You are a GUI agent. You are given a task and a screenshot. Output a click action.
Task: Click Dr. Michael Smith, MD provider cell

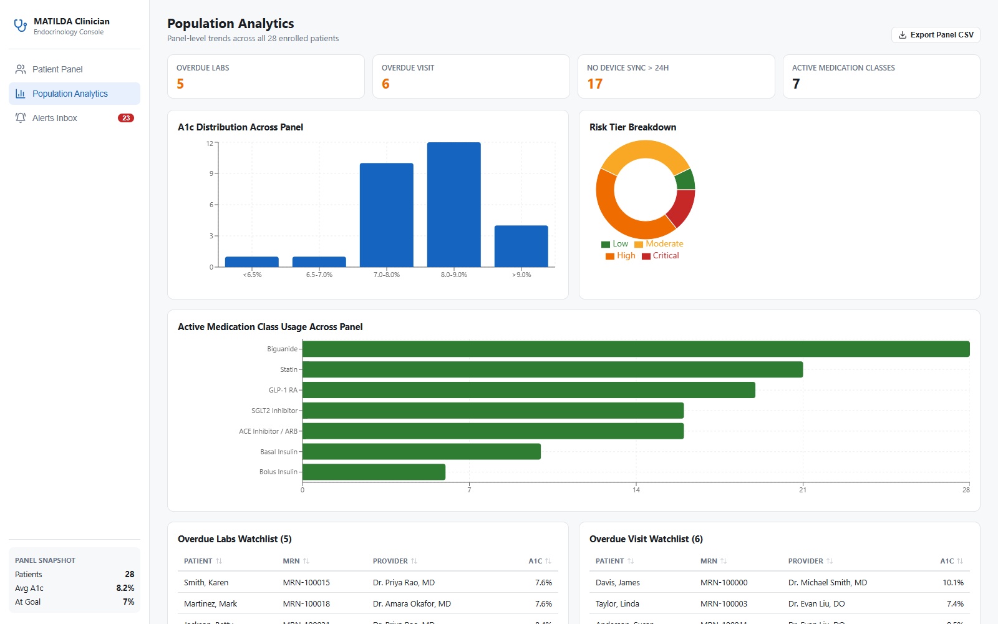coord(828,582)
